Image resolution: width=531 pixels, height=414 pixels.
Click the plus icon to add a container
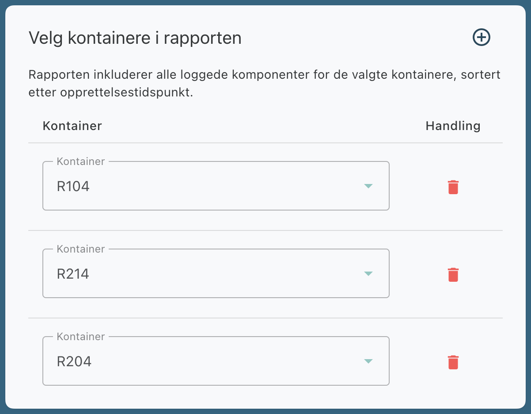482,38
